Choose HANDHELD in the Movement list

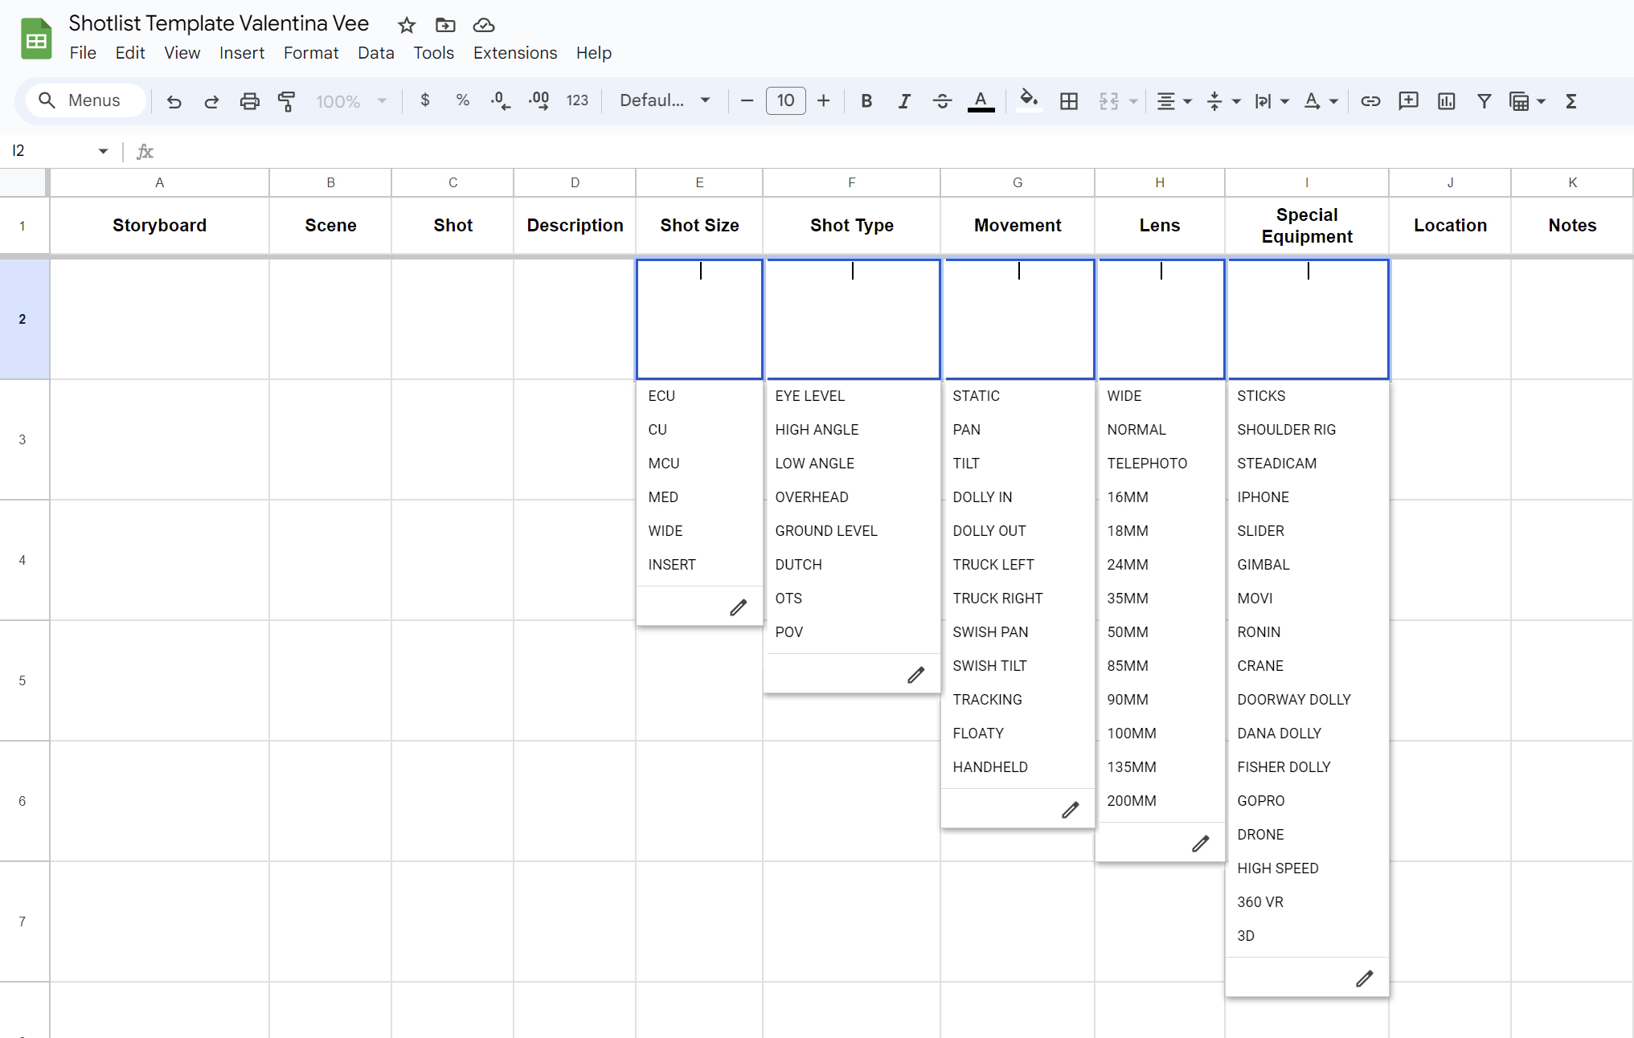989,767
